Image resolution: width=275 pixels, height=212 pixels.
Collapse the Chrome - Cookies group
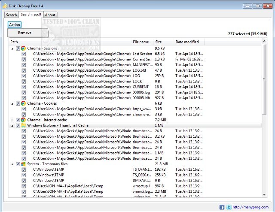[12, 104]
